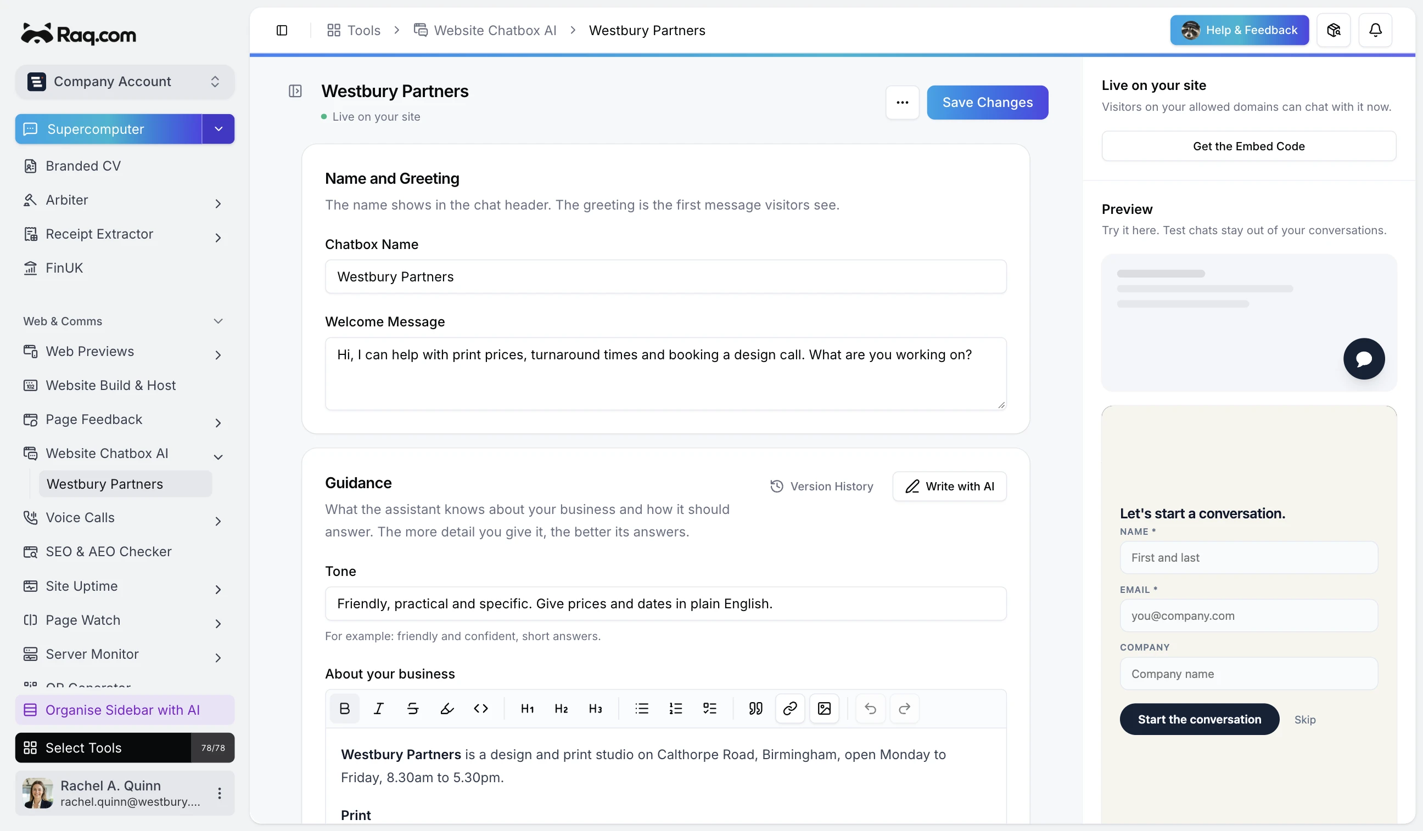Apply Heading 3 style
Image resolution: width=1423 pixels, height=831 pixels.
tap(596, 709)
